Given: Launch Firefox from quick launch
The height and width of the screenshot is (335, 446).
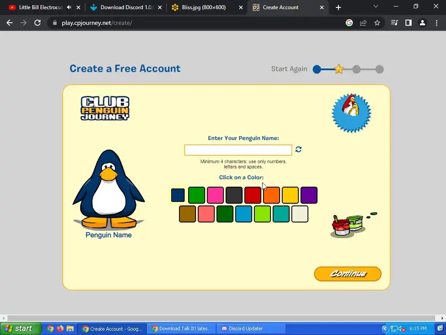Looking at the screenshot, I should 60,328.
